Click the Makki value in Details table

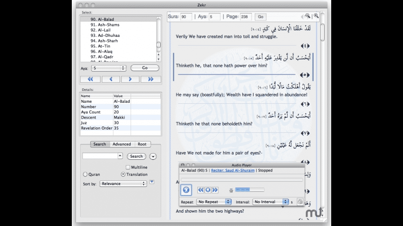(119, 117)
